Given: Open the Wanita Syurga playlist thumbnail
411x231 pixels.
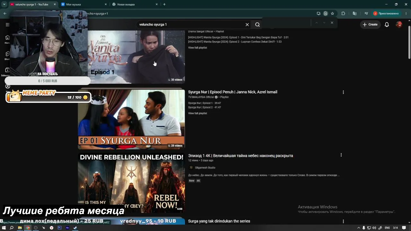Looking at the screenshot, I should (136, 57).
